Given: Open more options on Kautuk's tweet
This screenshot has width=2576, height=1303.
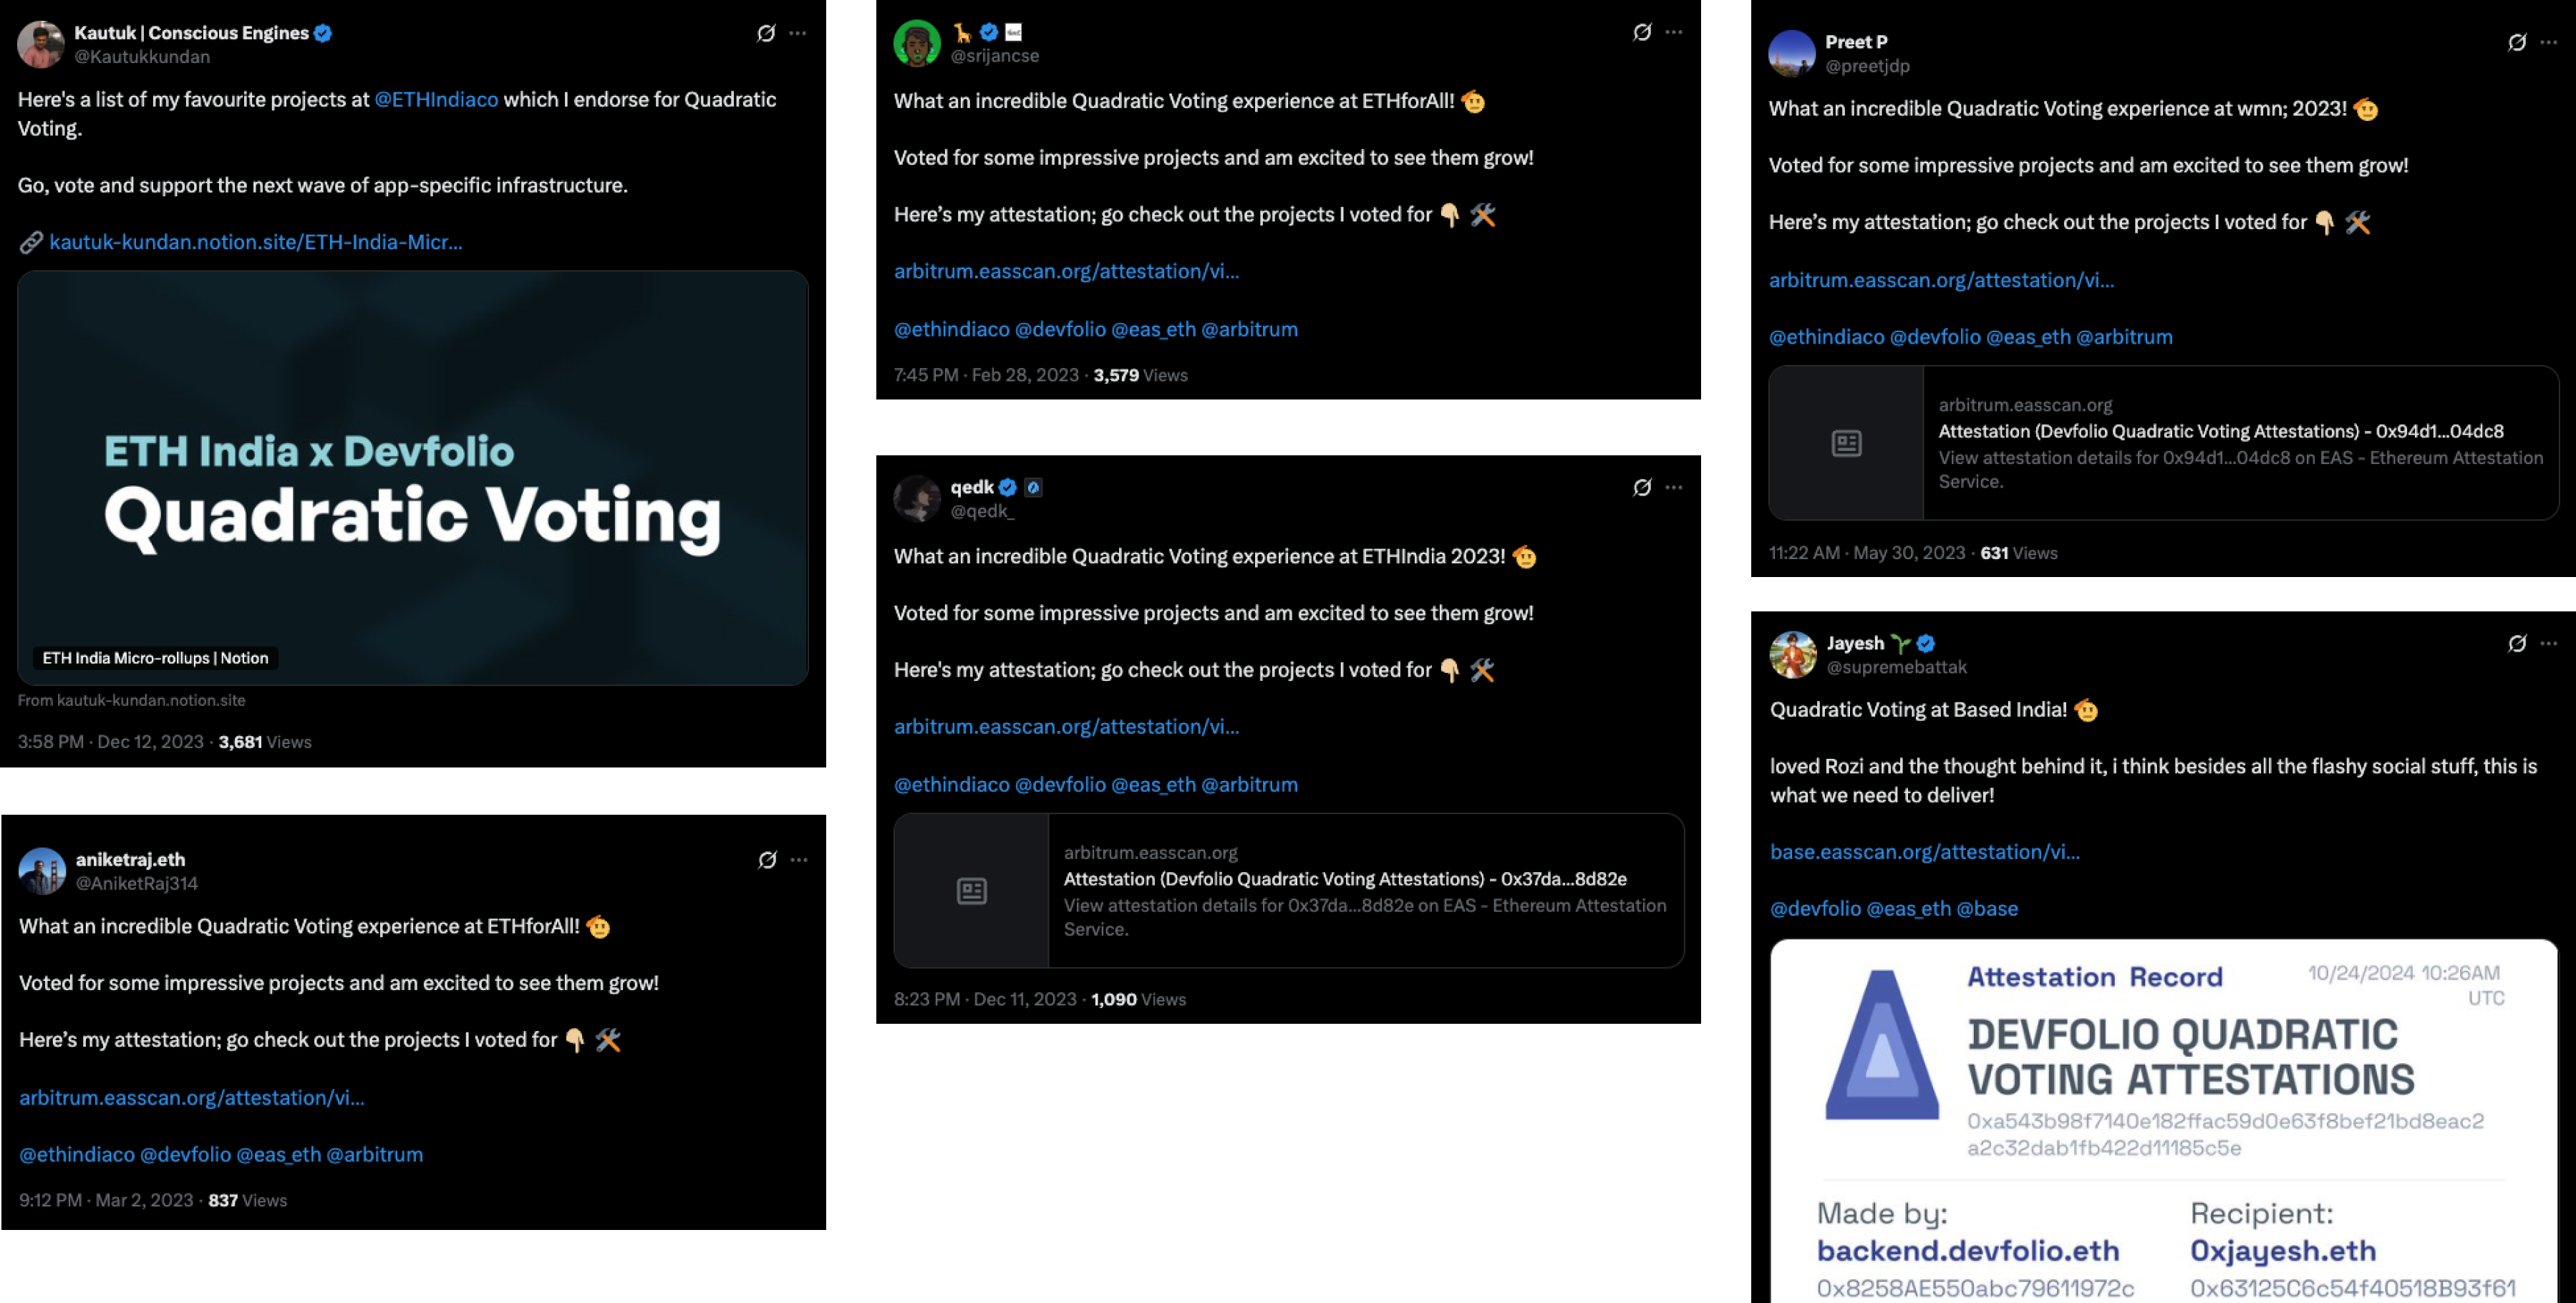Looking at the screenshot, I should pyautogui.click(x=798, y=33).
